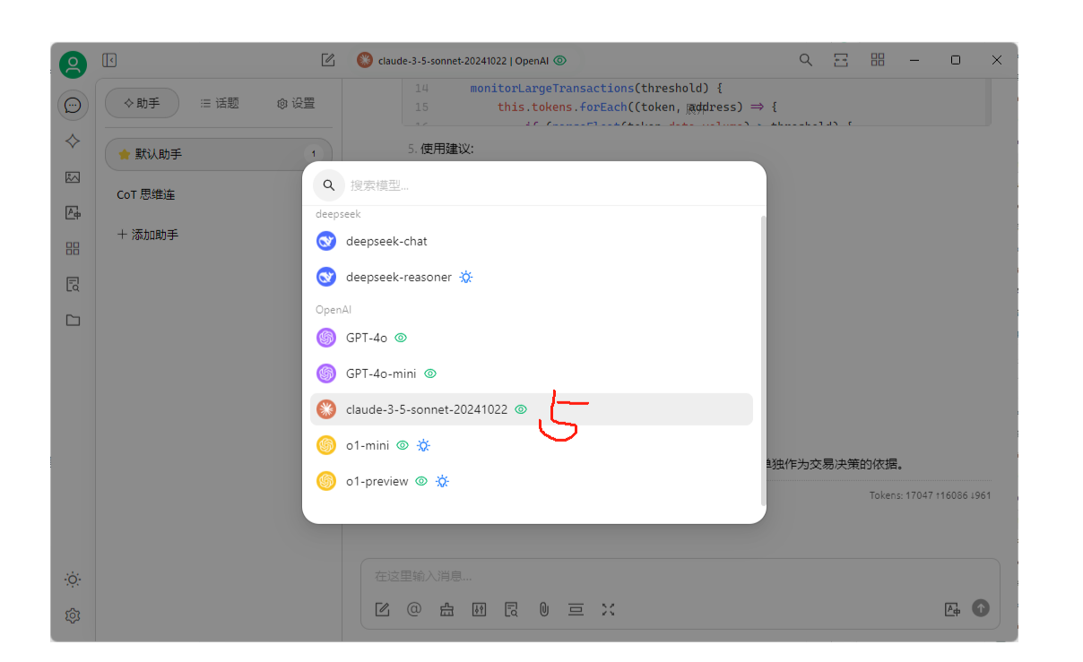Image resolution: width=1083 pixels, height=662 pixels.
Task: Choose o1-mini model
Action: [532, 445]
